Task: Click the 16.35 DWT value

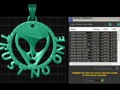Action: [x=106, y=58]
